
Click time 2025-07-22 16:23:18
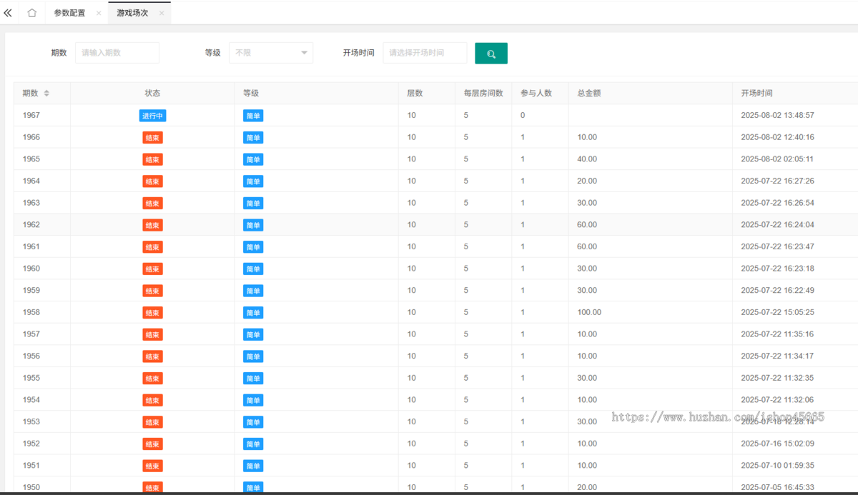coord(777,269)
